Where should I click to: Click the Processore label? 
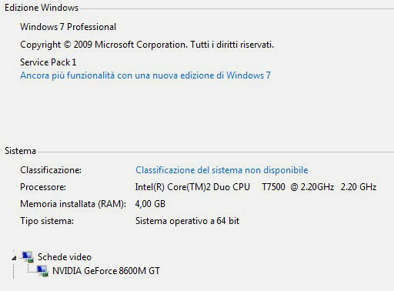(x=43, y=187)
